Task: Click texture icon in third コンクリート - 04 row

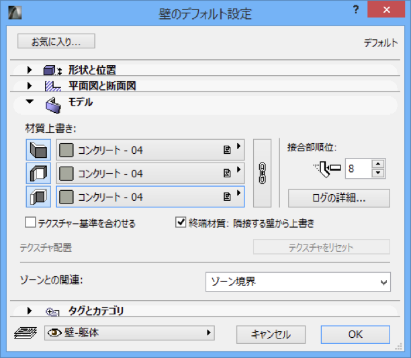Action: tap(227, 197)
